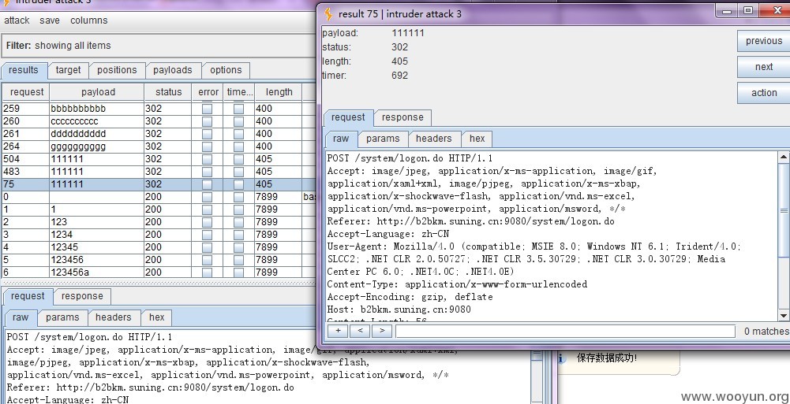Image resolution: width=790 pixels, height=404 pixels.
Task: Select request 504 in results table
Action: click(x=159, y=159)
